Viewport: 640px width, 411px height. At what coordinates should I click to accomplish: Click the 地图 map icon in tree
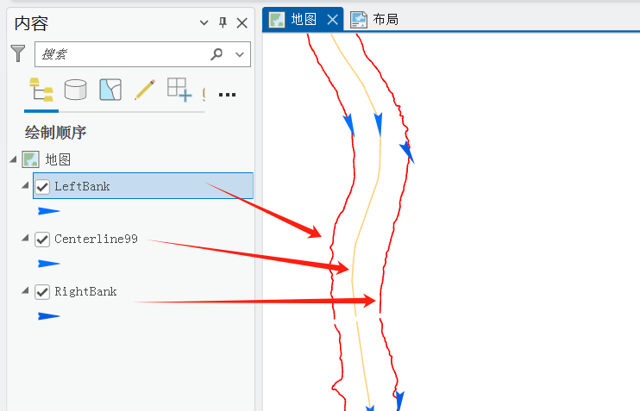click(x=30, y=159)
